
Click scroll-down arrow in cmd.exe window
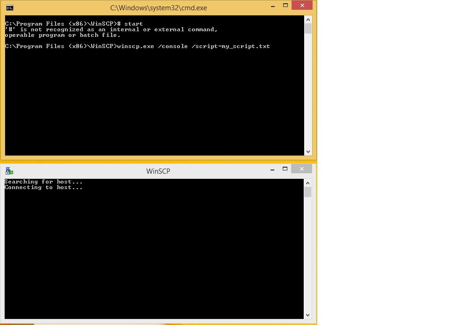[308, 151]
